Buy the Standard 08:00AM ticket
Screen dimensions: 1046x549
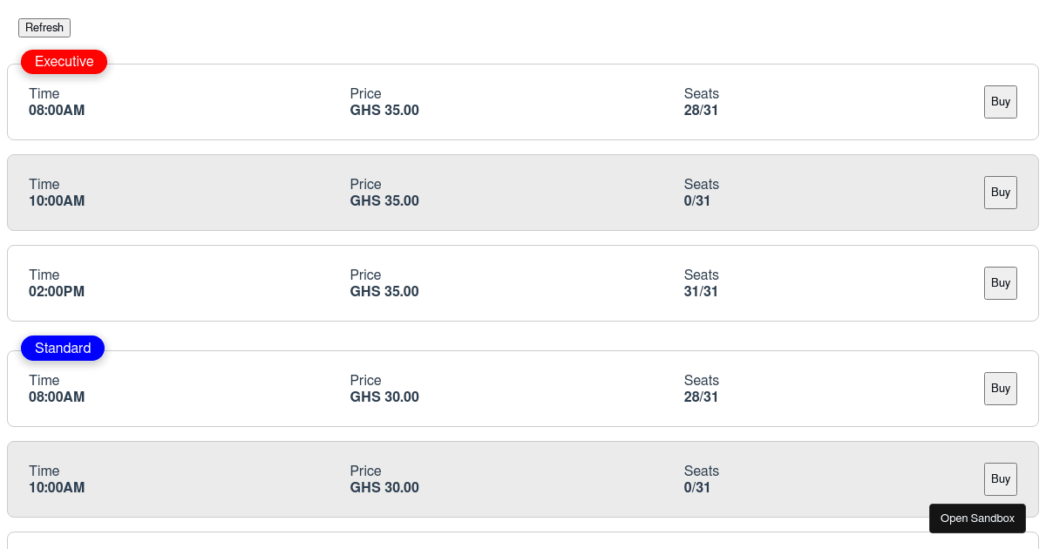[x=1000, y=389]
